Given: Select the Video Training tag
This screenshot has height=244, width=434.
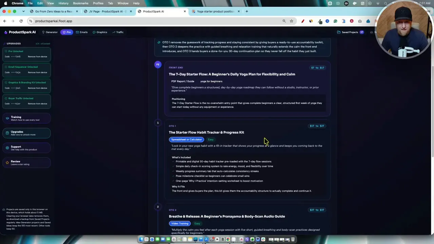Looking at the screenshot, I should point(180,224).
